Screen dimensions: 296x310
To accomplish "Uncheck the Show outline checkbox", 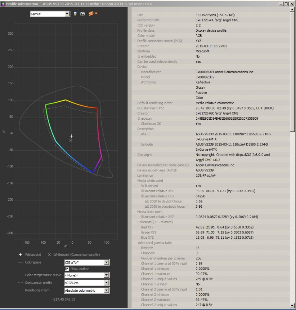I will click(x=67, y=269).
